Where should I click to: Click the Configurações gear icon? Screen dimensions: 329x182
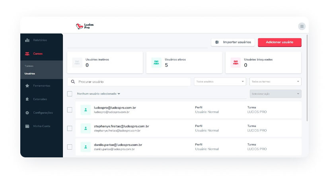pyautogui.click(x=27, y=112)
